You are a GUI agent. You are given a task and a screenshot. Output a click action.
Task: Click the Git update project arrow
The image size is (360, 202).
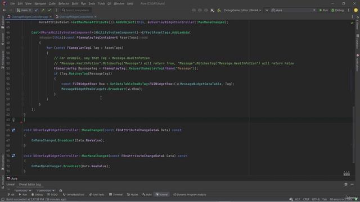(36, 10)
